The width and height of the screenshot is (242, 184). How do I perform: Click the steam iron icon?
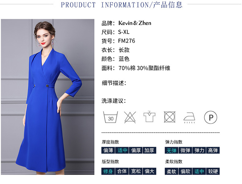pyautogui.click(x=189, y=118)
